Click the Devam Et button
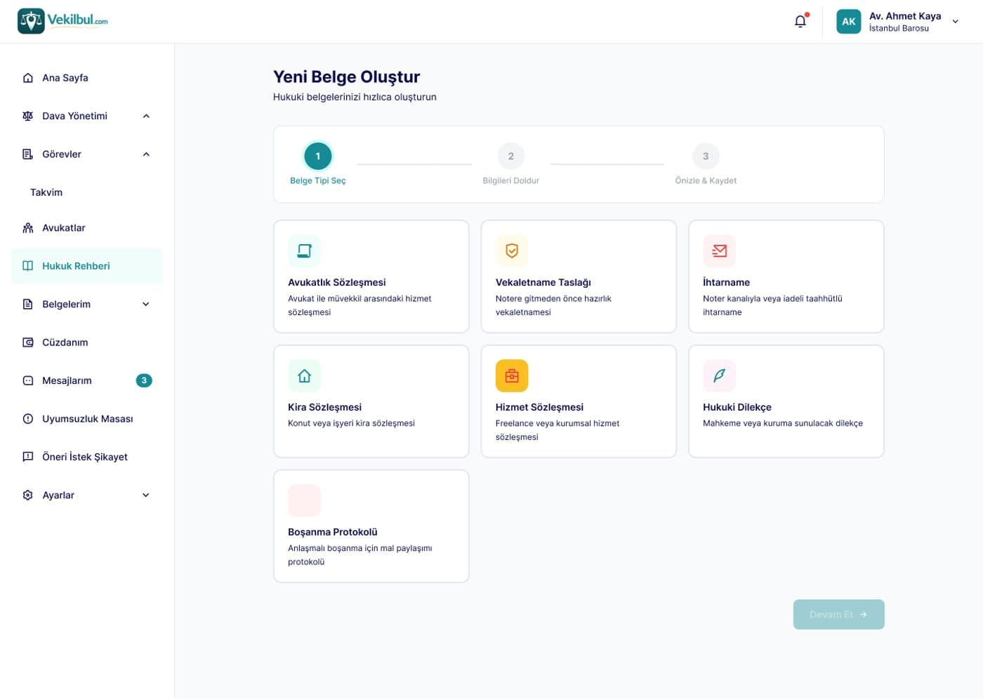Image resolution: width=983 pixels, height=699 pixels. 838,614
